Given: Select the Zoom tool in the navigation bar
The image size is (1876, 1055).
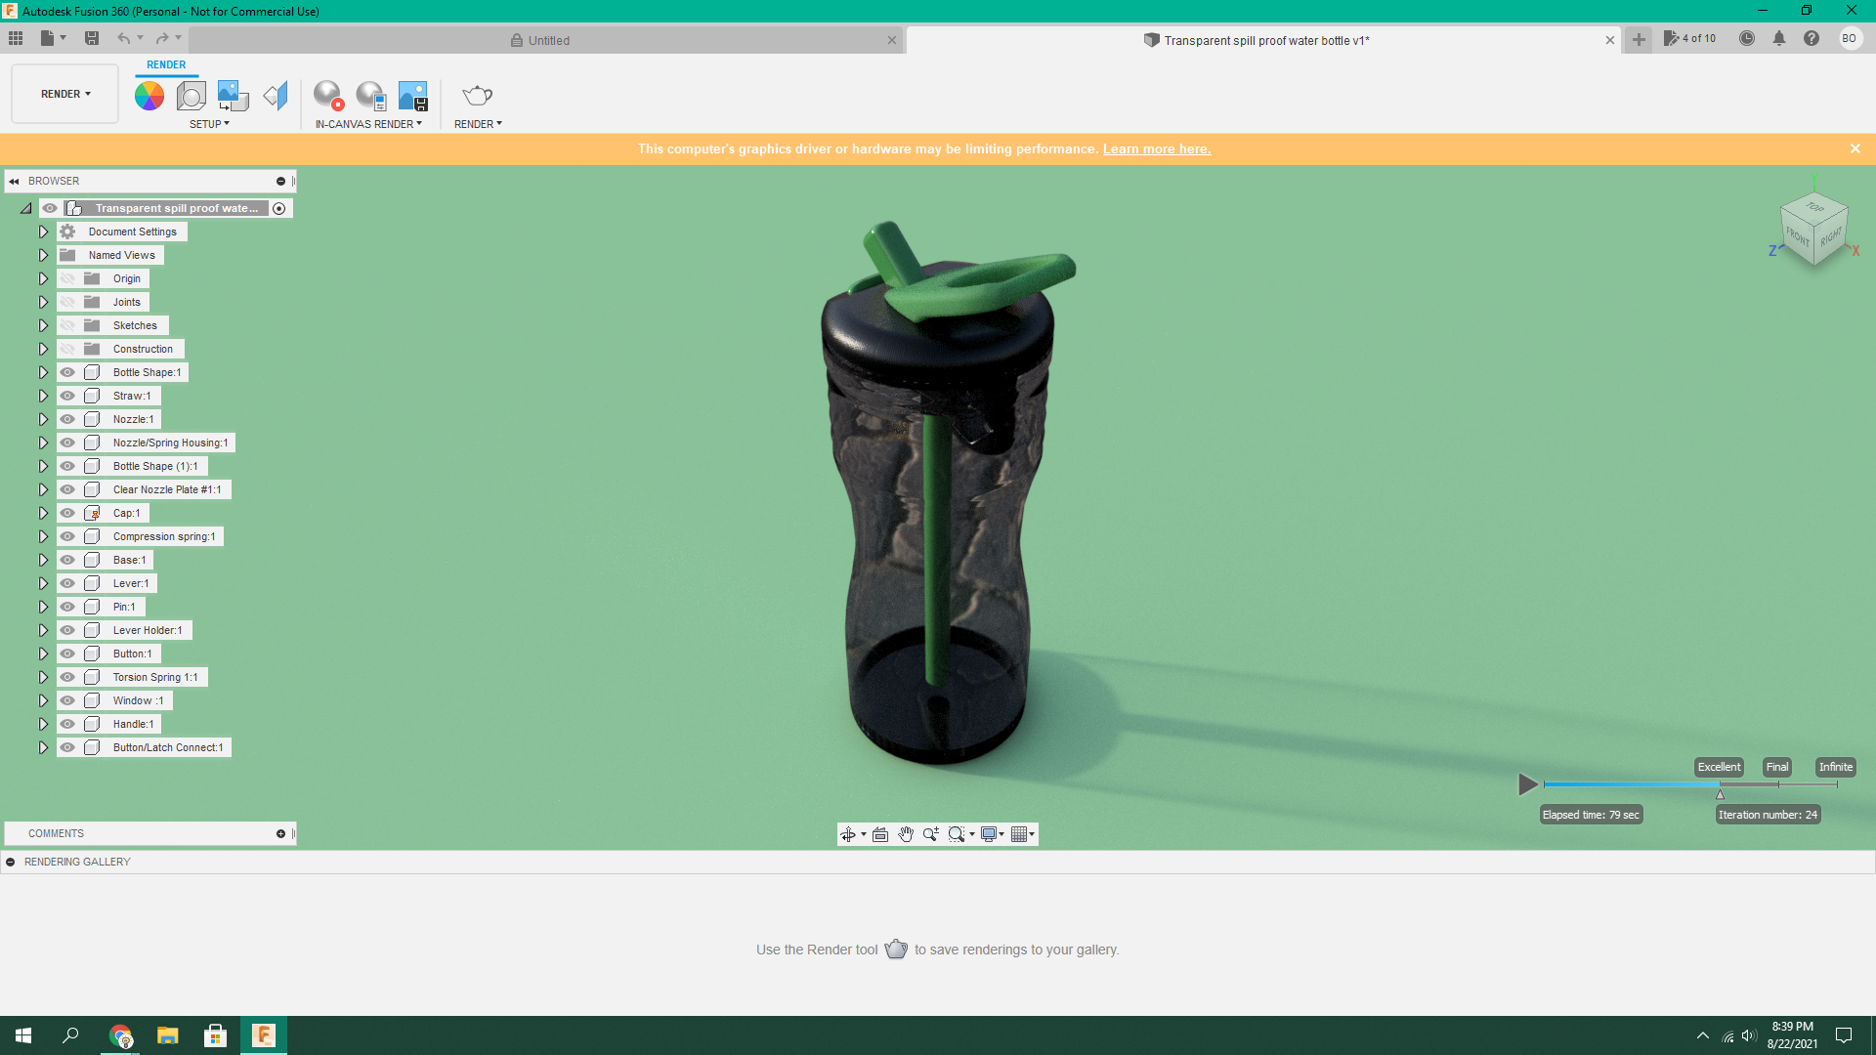Looking at the screenshot, I should (930, 834).
